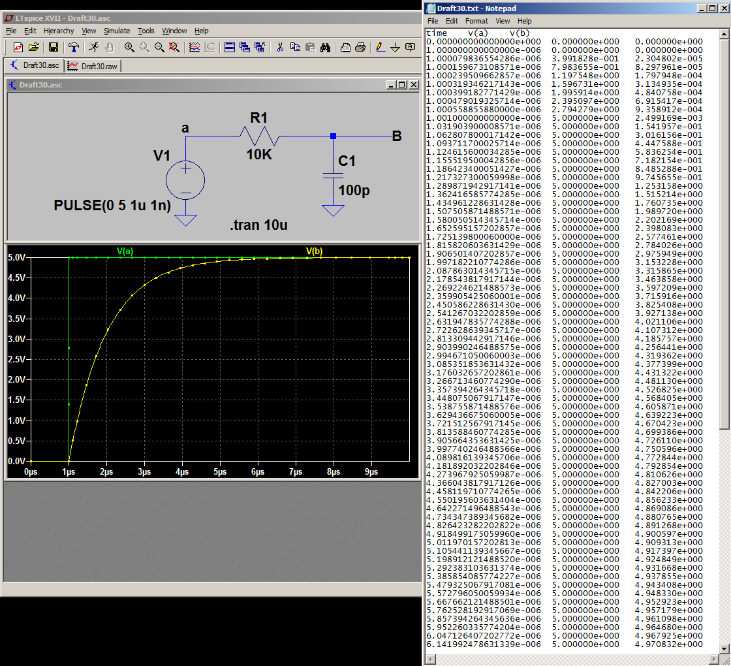This screenshot has height=666, width=731.
Task: Select the Copy tool icon
Action: click(295, 48)
